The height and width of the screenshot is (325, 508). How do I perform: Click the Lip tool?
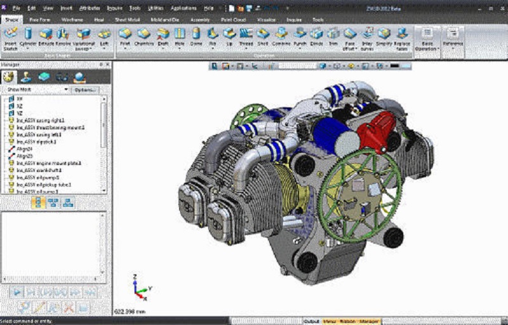tap(229, 36)
